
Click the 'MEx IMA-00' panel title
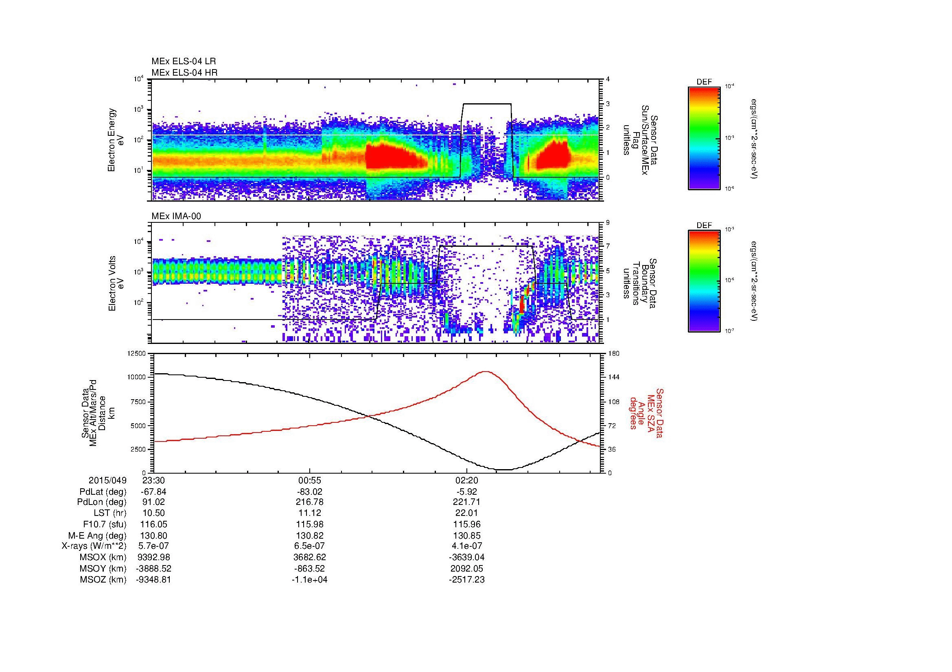[x=176, y=216]
